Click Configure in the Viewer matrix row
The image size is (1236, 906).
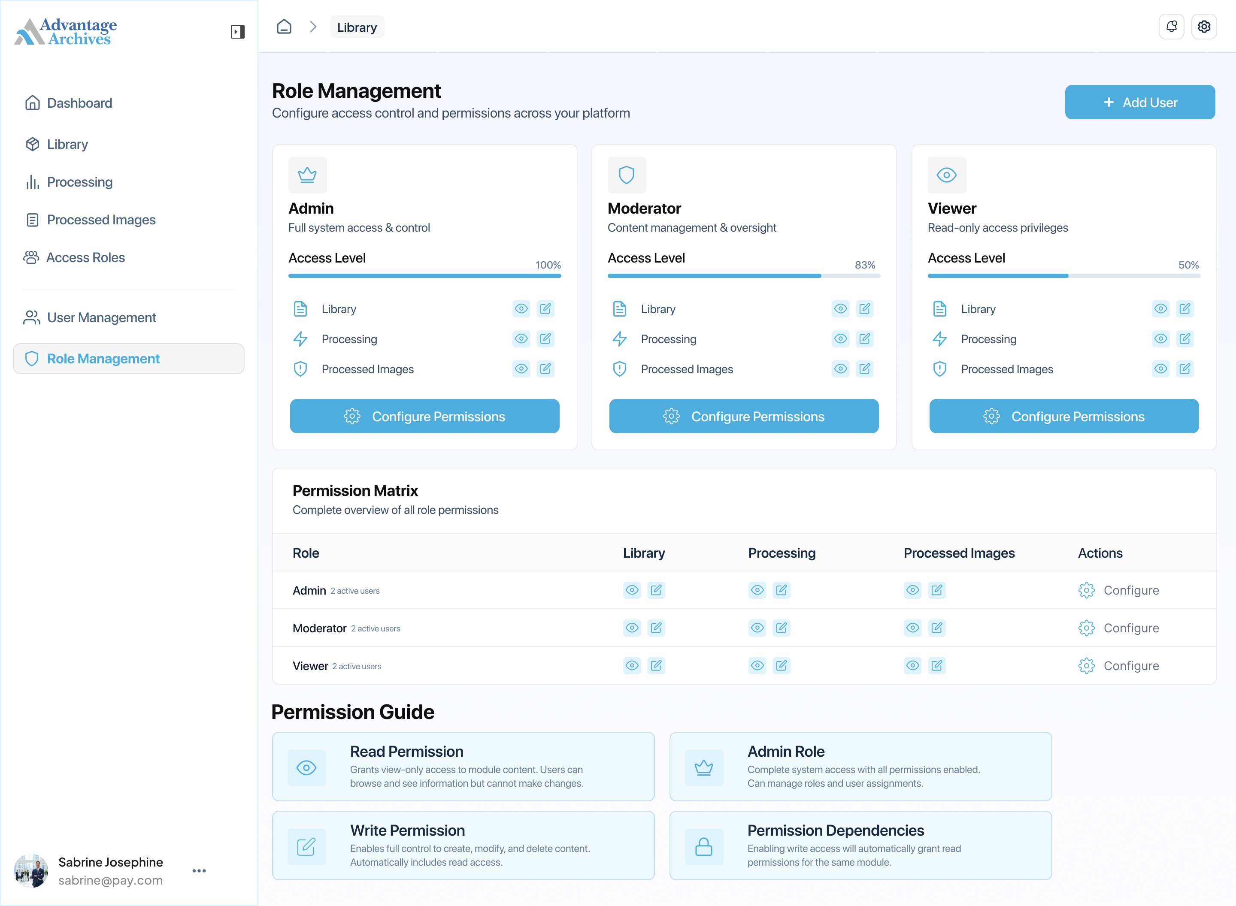(1118, 666)
